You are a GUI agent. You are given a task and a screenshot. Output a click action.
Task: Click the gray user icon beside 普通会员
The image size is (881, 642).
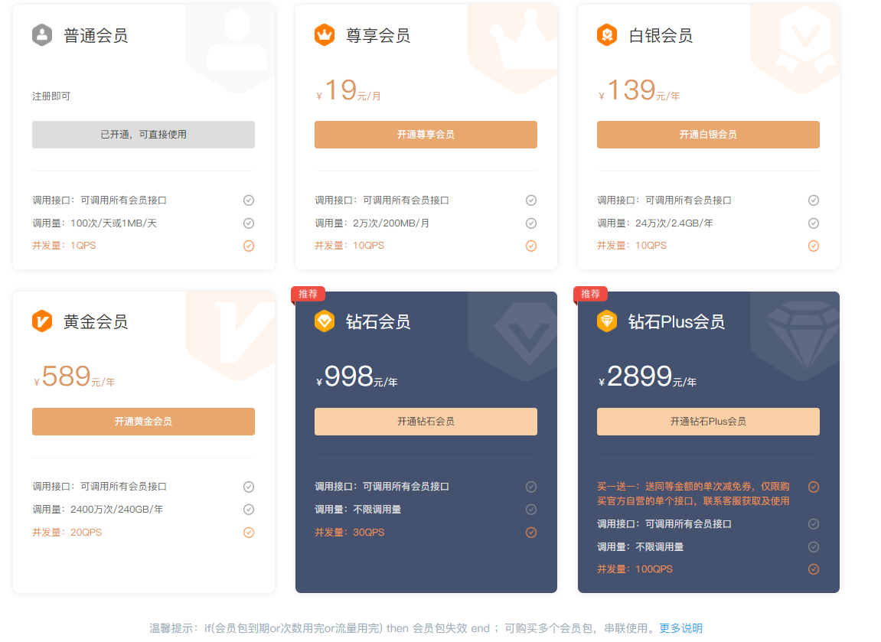(42, 35)
